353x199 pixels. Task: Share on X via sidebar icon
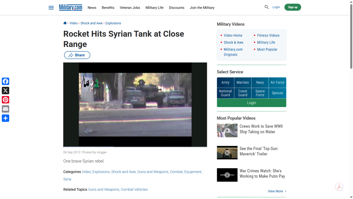click(6, 91)
